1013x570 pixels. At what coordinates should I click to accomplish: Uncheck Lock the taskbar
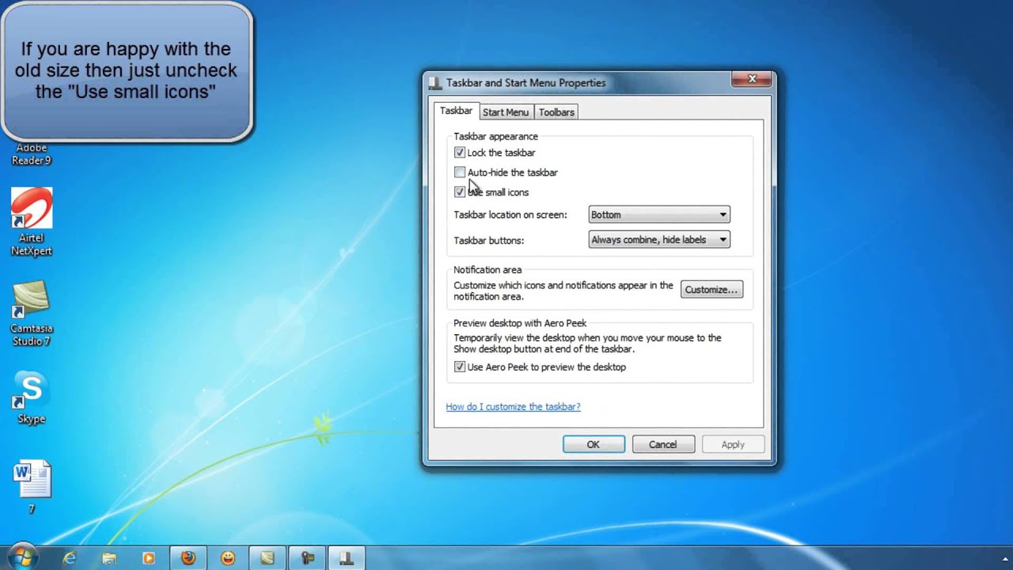pos(460,152)
